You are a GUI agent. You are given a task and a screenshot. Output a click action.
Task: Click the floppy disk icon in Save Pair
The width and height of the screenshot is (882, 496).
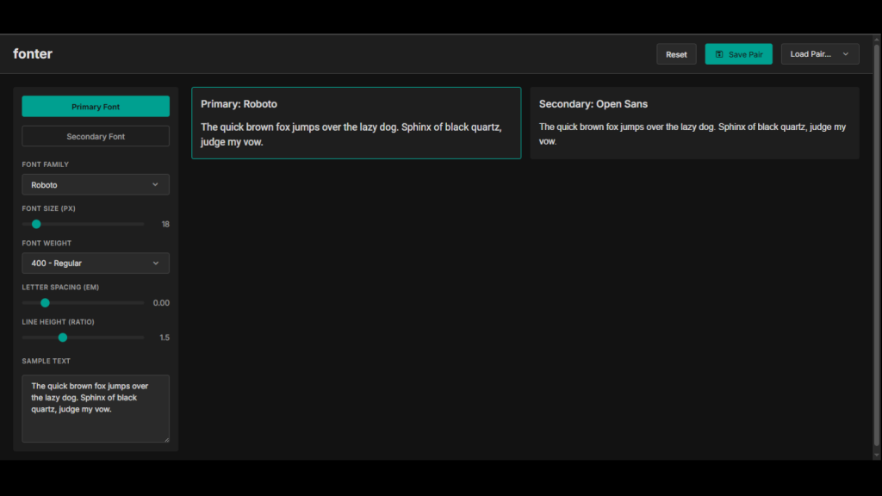click(x=719, y=54)
